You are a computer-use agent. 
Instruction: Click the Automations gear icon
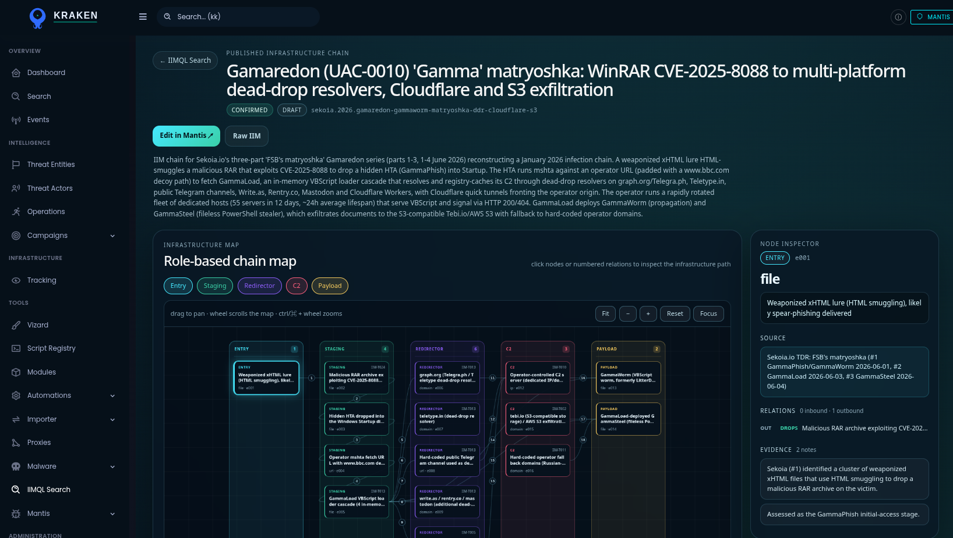coord(16,396)
